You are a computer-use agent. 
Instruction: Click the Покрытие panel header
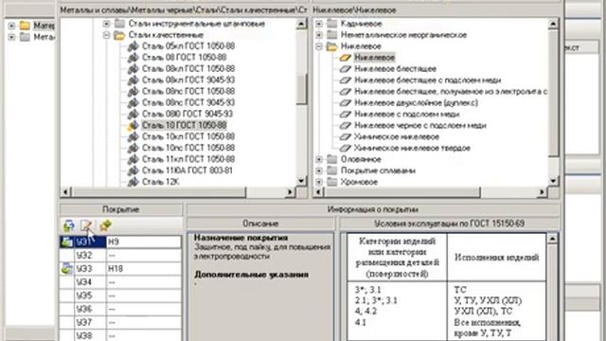pos(120,209)
